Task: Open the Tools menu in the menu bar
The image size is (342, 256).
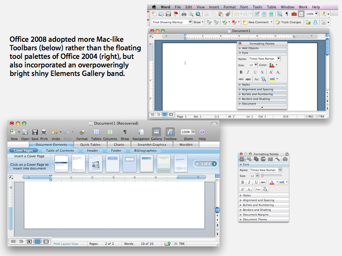Action: [x=257, y=7]
